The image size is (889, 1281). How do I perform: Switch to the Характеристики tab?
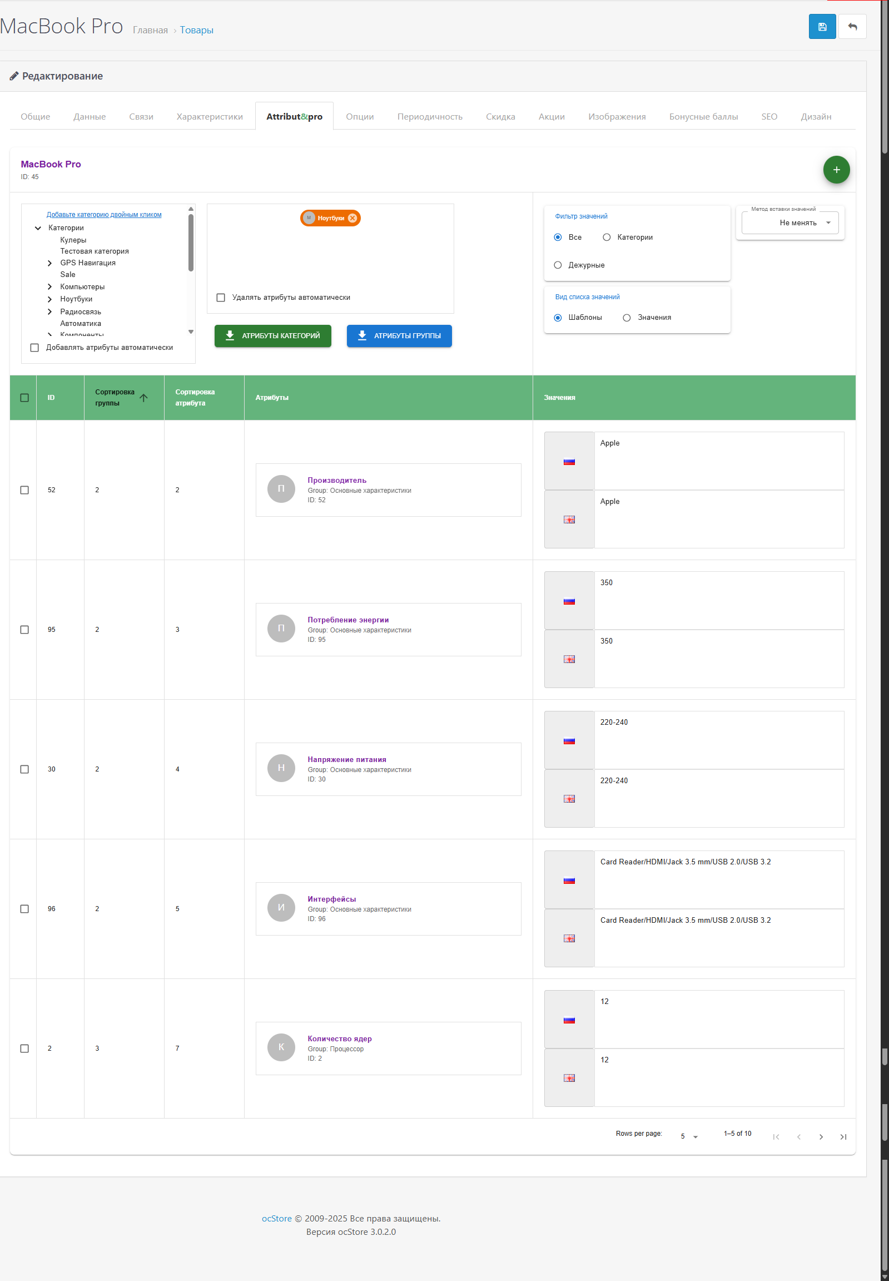point(210,116)
